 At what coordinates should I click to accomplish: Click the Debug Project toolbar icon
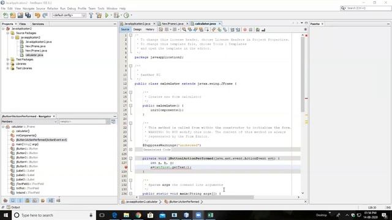116,15
